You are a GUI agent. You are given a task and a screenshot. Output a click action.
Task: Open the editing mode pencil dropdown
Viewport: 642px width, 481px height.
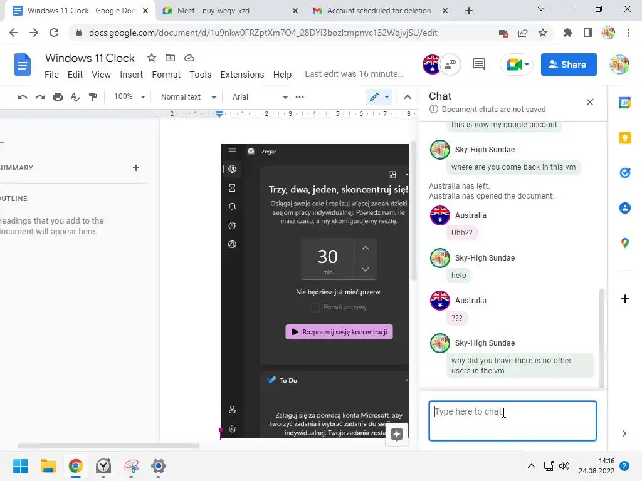point(379,97)
